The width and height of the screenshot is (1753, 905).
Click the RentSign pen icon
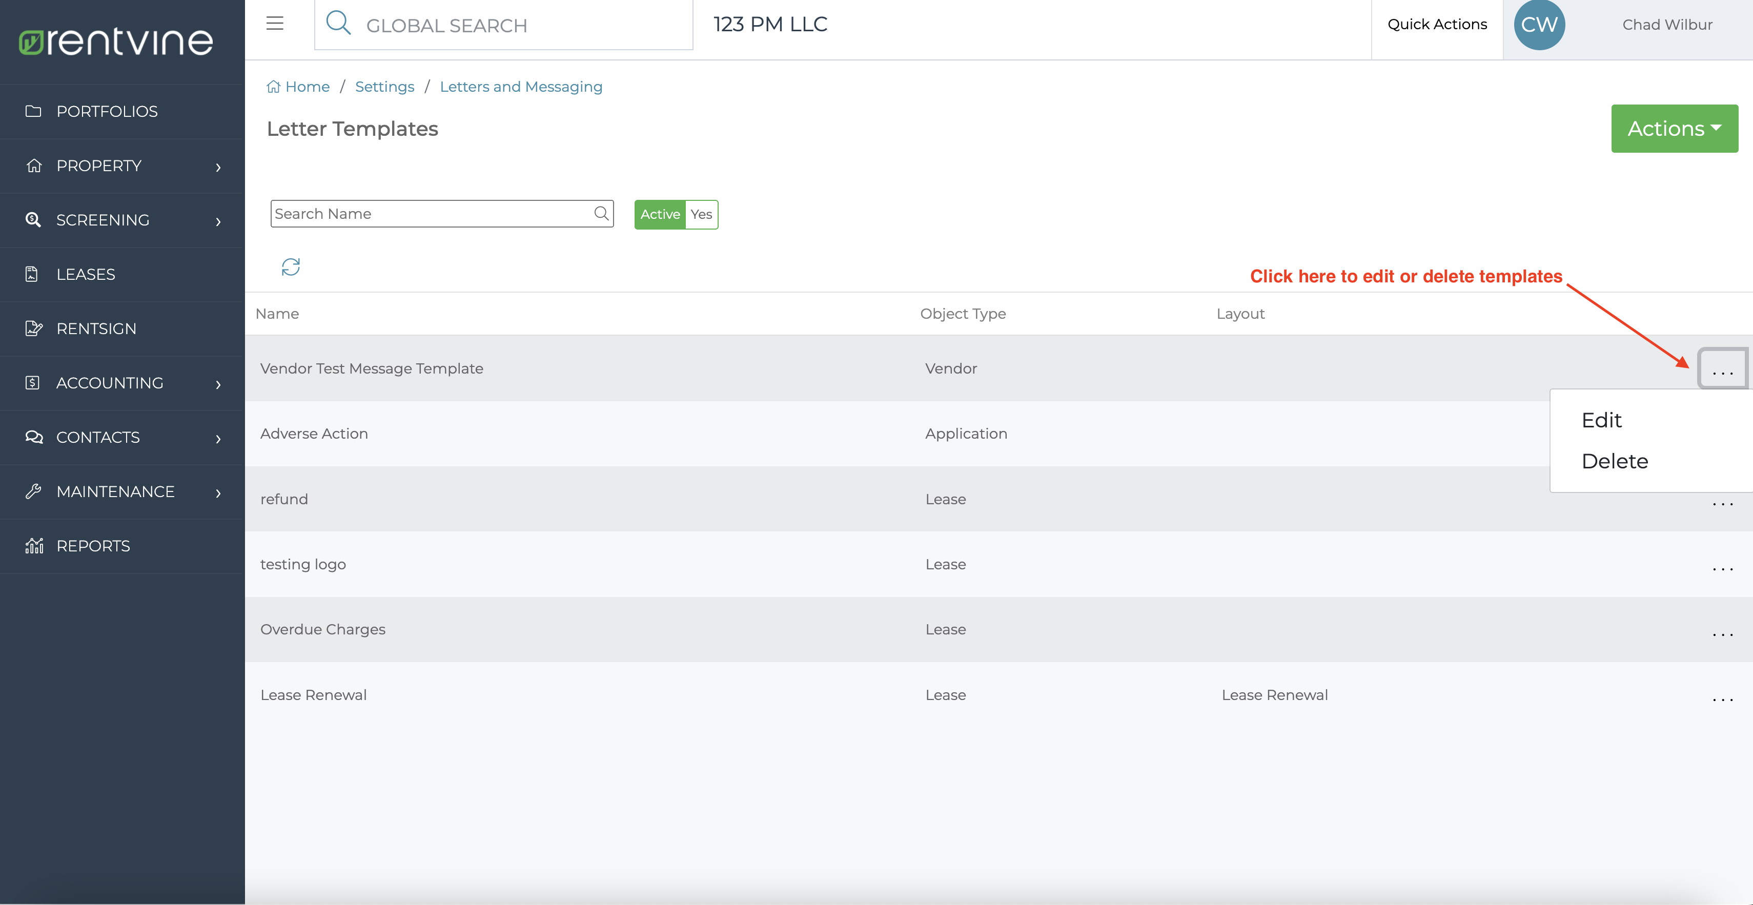[33, 328]
